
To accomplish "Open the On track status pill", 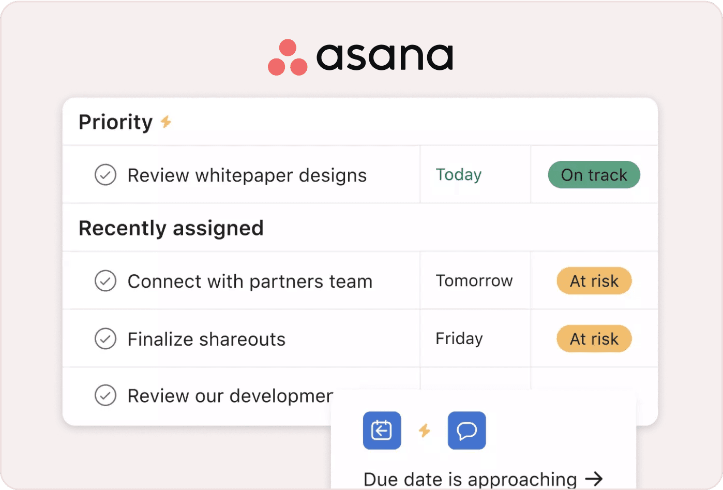I will (594, 175).
